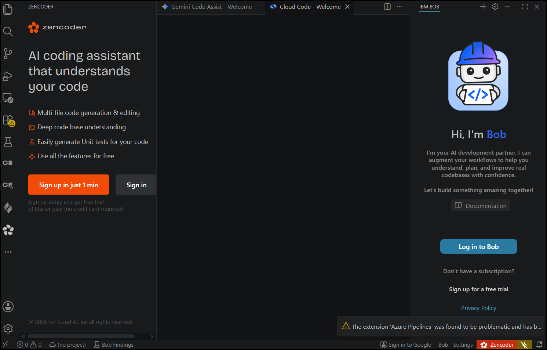Image resolution: width=547 pixels, height=350 pixels.
Task: Split the editor to the right
Action: click(x=387, y=7)
